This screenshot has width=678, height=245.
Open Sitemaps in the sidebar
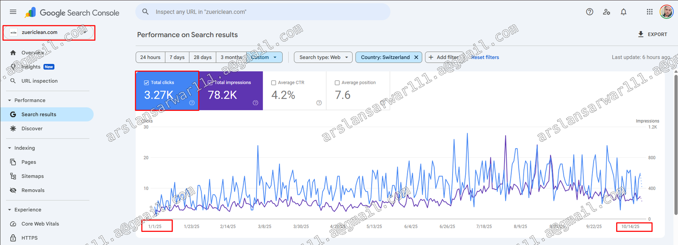tap(47, 176)
